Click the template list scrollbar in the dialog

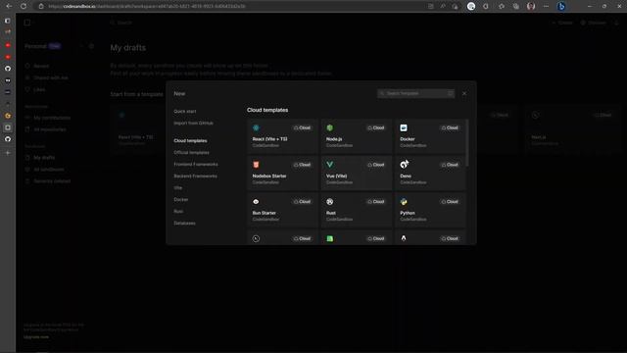[x=466, y=142]
